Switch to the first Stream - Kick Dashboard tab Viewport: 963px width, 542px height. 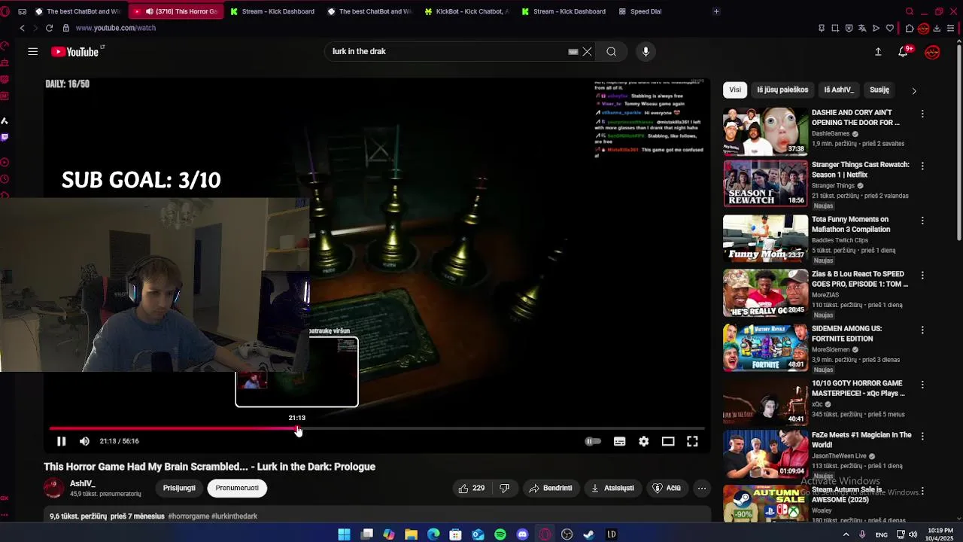[x=272, y=11]
